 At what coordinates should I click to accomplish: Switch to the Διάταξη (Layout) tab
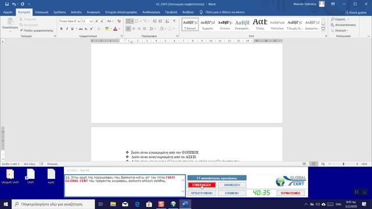click(76, 12)
